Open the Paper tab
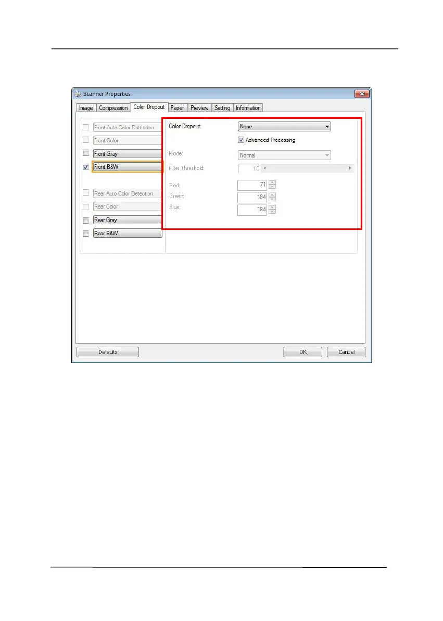The image size is (443, 621). pos(177,108)
